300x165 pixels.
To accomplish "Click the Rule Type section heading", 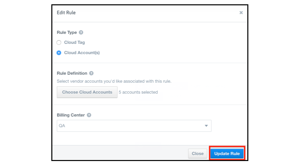I will coord(67,33).
